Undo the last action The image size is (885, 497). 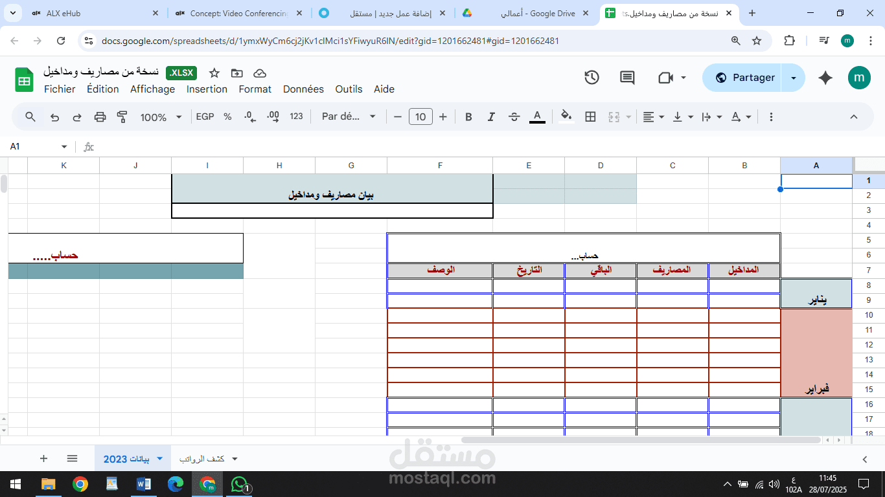tap(55, 117)
